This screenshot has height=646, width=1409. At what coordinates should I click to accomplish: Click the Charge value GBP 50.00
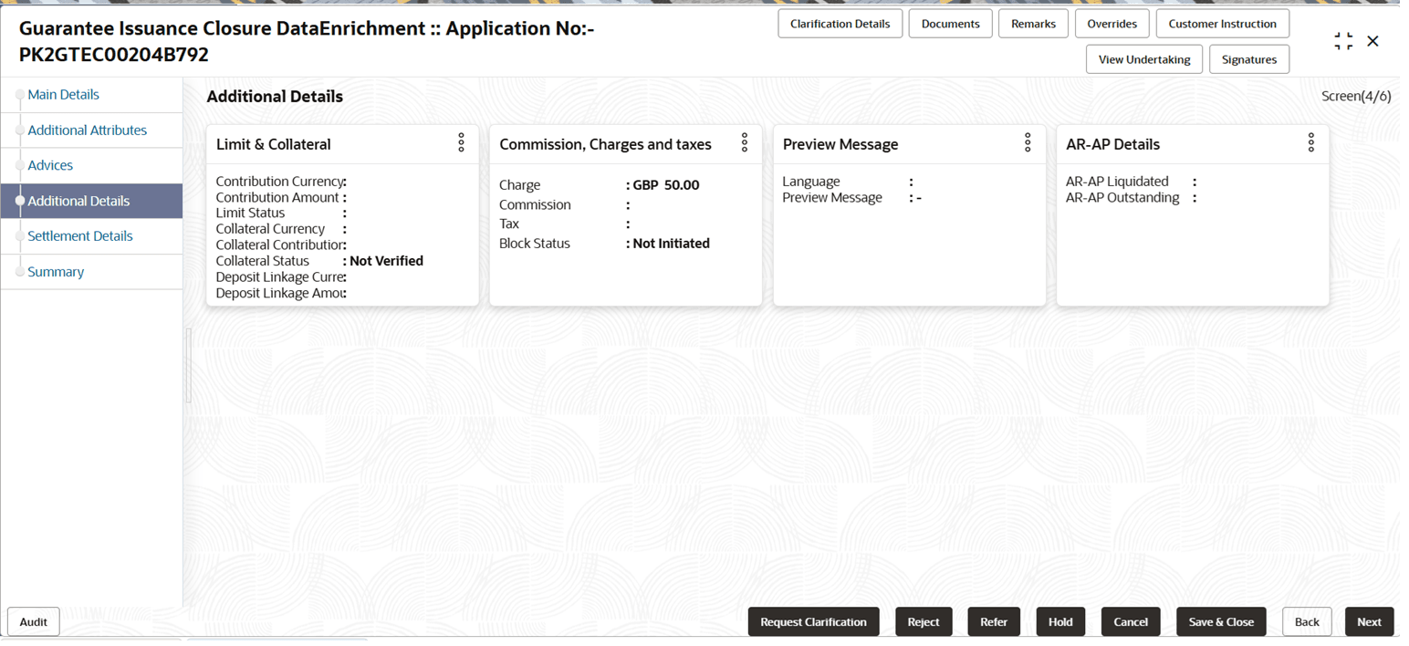pos(665,185)
